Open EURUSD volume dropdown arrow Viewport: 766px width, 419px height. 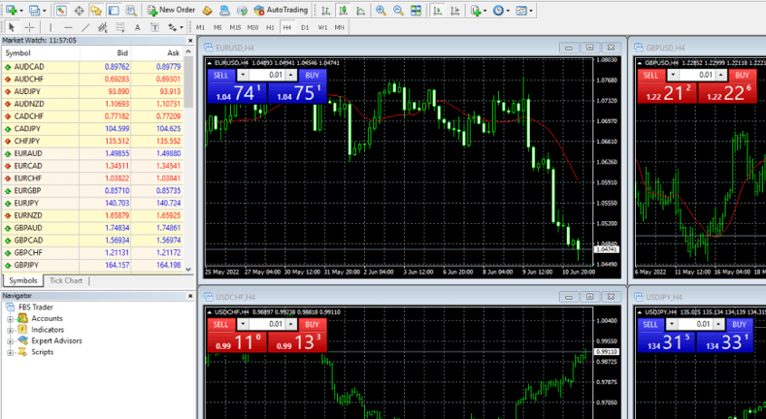pos(243,75)
